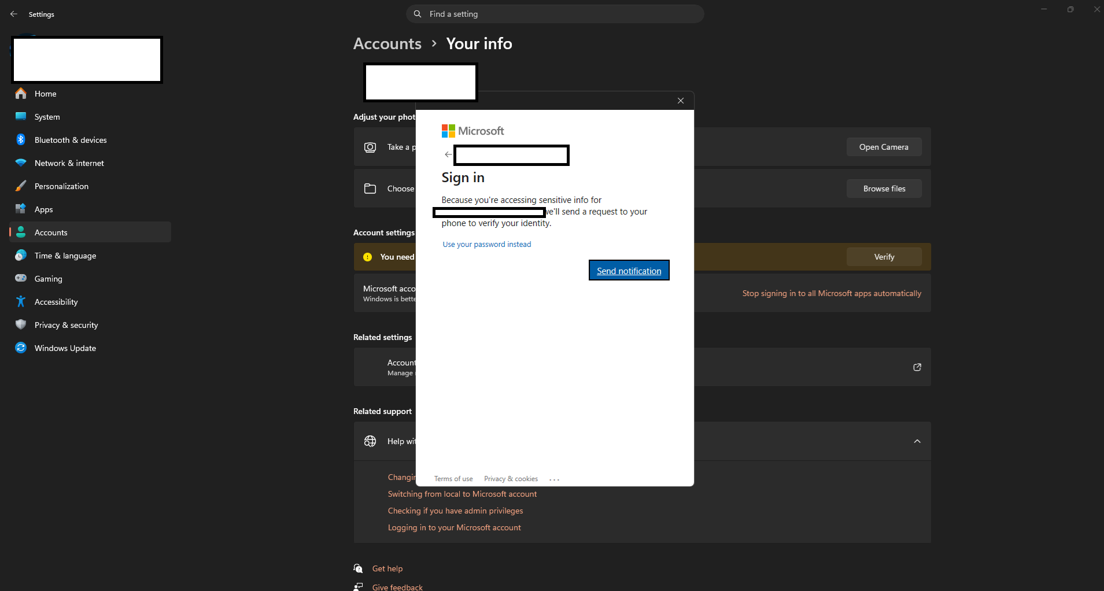
Task: Open the Privacy & cookies link
Action: pyautogui.click(x=511, y=479)
